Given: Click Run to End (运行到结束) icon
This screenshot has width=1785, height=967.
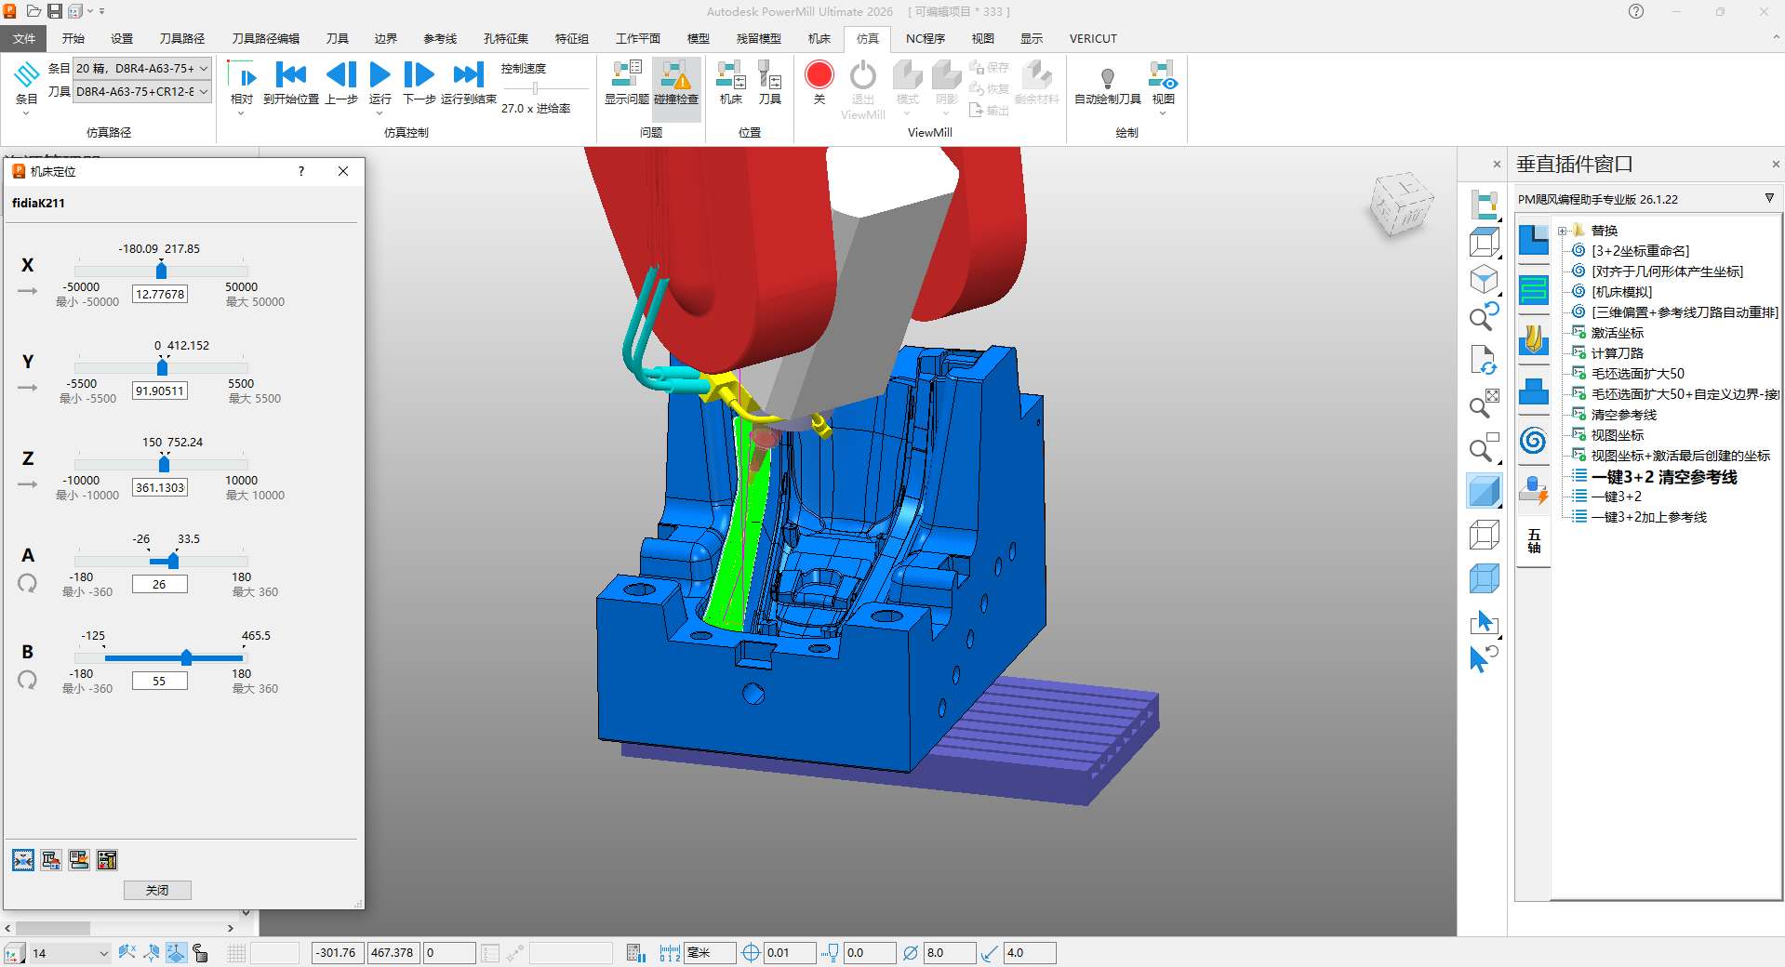Looking at the screenshot, I should tap(468, 75).
